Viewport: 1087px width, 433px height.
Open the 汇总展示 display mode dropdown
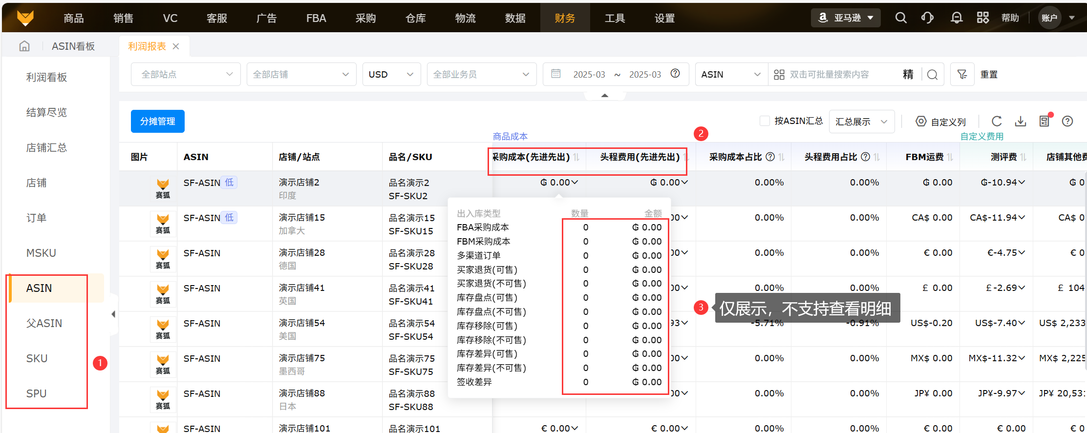coord(861,122)
